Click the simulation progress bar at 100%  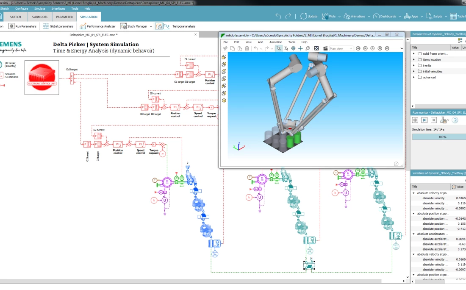pos(438,137)
